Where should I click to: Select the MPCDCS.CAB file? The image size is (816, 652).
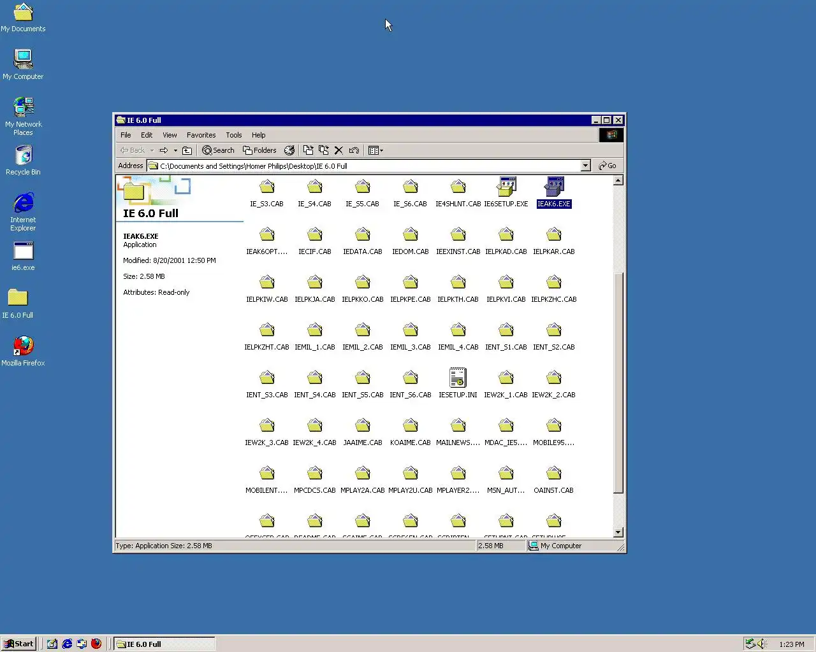[x=314, y=479]
